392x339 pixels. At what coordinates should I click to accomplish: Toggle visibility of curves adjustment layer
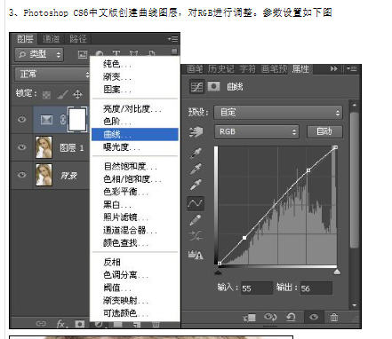pos(21,120)
